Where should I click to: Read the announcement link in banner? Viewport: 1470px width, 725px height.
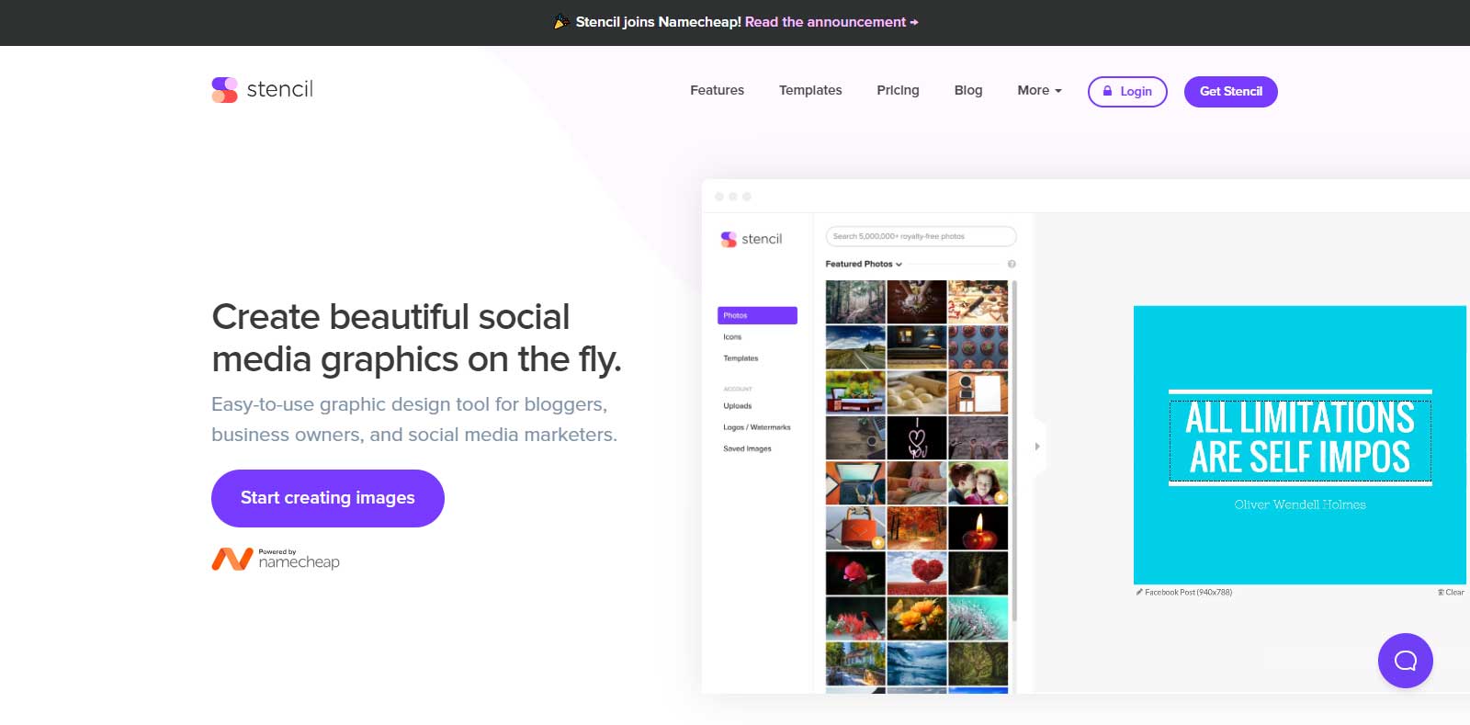click(x=831, y=22)
